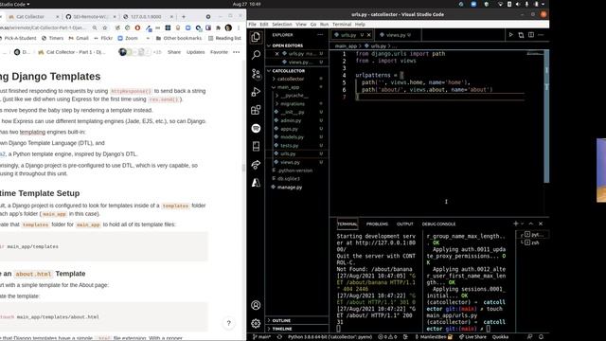Close the urls.py editor tab
The height and width of the screenshot is (341, 606).
tap(368, 35)
